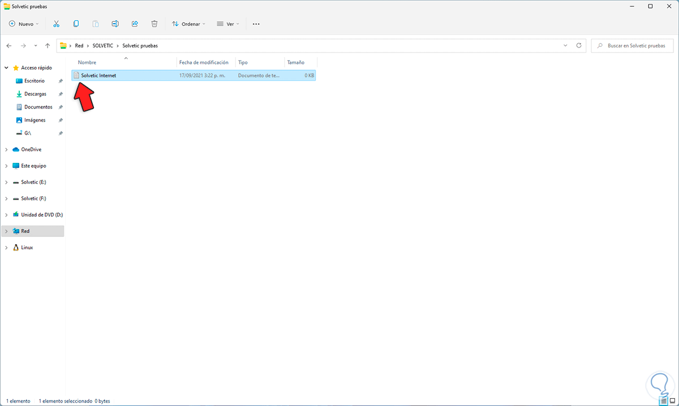679x406 pixels.
Task: Sort by the Tipo column header
Action: coord(243,62)
